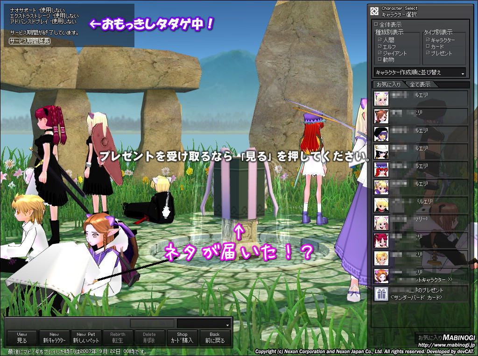Viewport: 478px width, 356px height.
Task: Enable the 動物 race filter
Action: tap(380, 59)
